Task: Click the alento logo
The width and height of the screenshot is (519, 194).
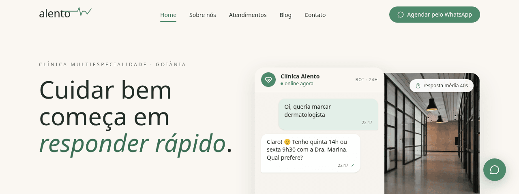Action: tap(65, 13)
